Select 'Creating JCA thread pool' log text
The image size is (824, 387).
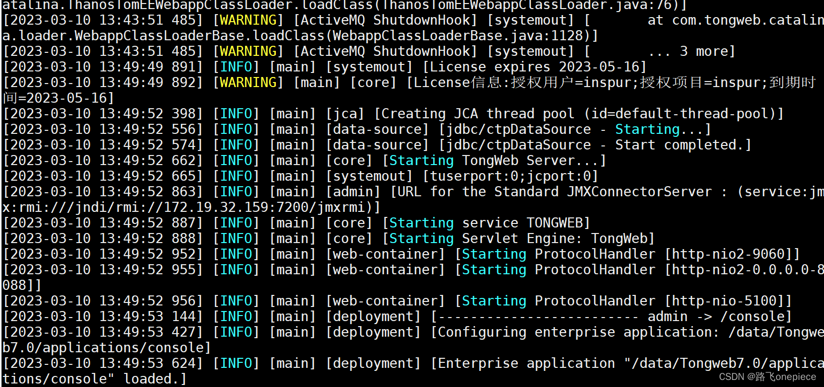point(478,114)
